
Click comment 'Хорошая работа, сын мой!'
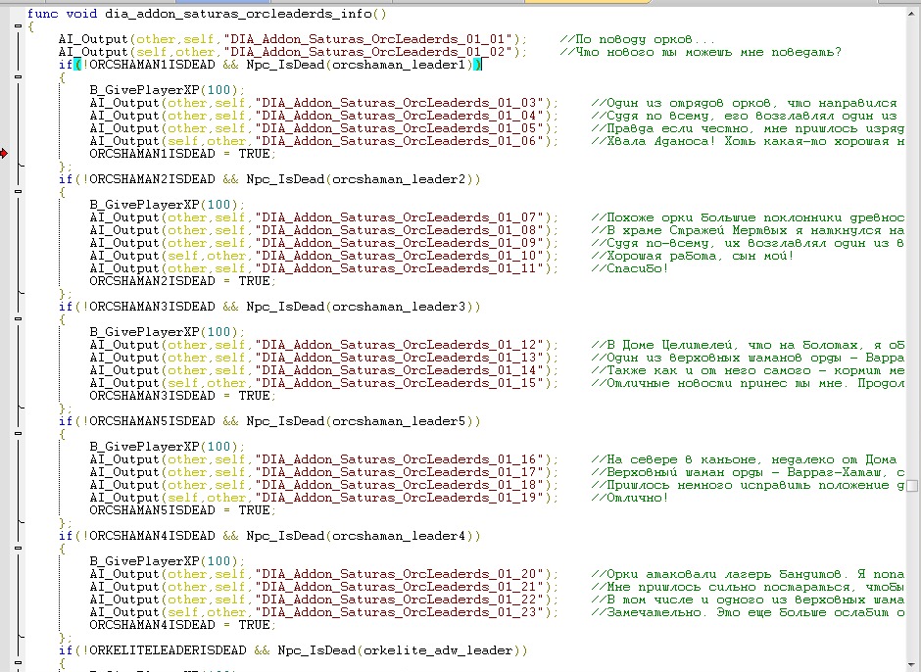click(693, 256)
